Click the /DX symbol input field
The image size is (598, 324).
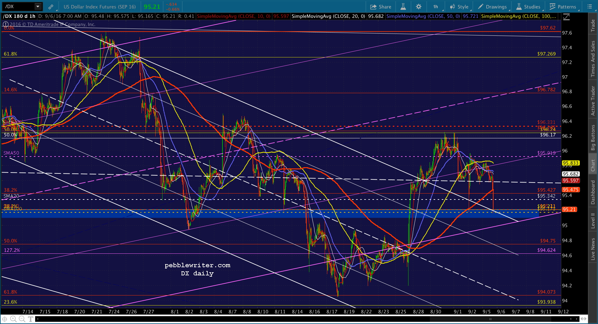click(18, 6)
